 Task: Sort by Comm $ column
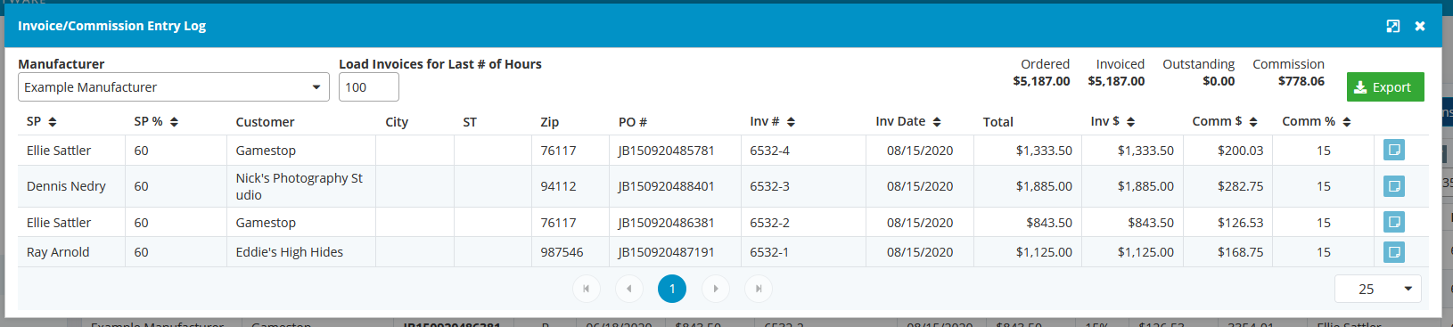(1225, 121)
